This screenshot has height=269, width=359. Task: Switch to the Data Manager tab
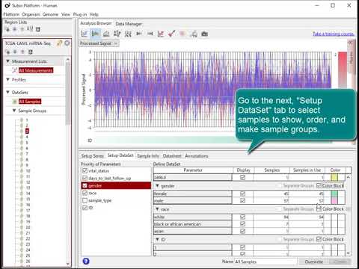point(129,24)
